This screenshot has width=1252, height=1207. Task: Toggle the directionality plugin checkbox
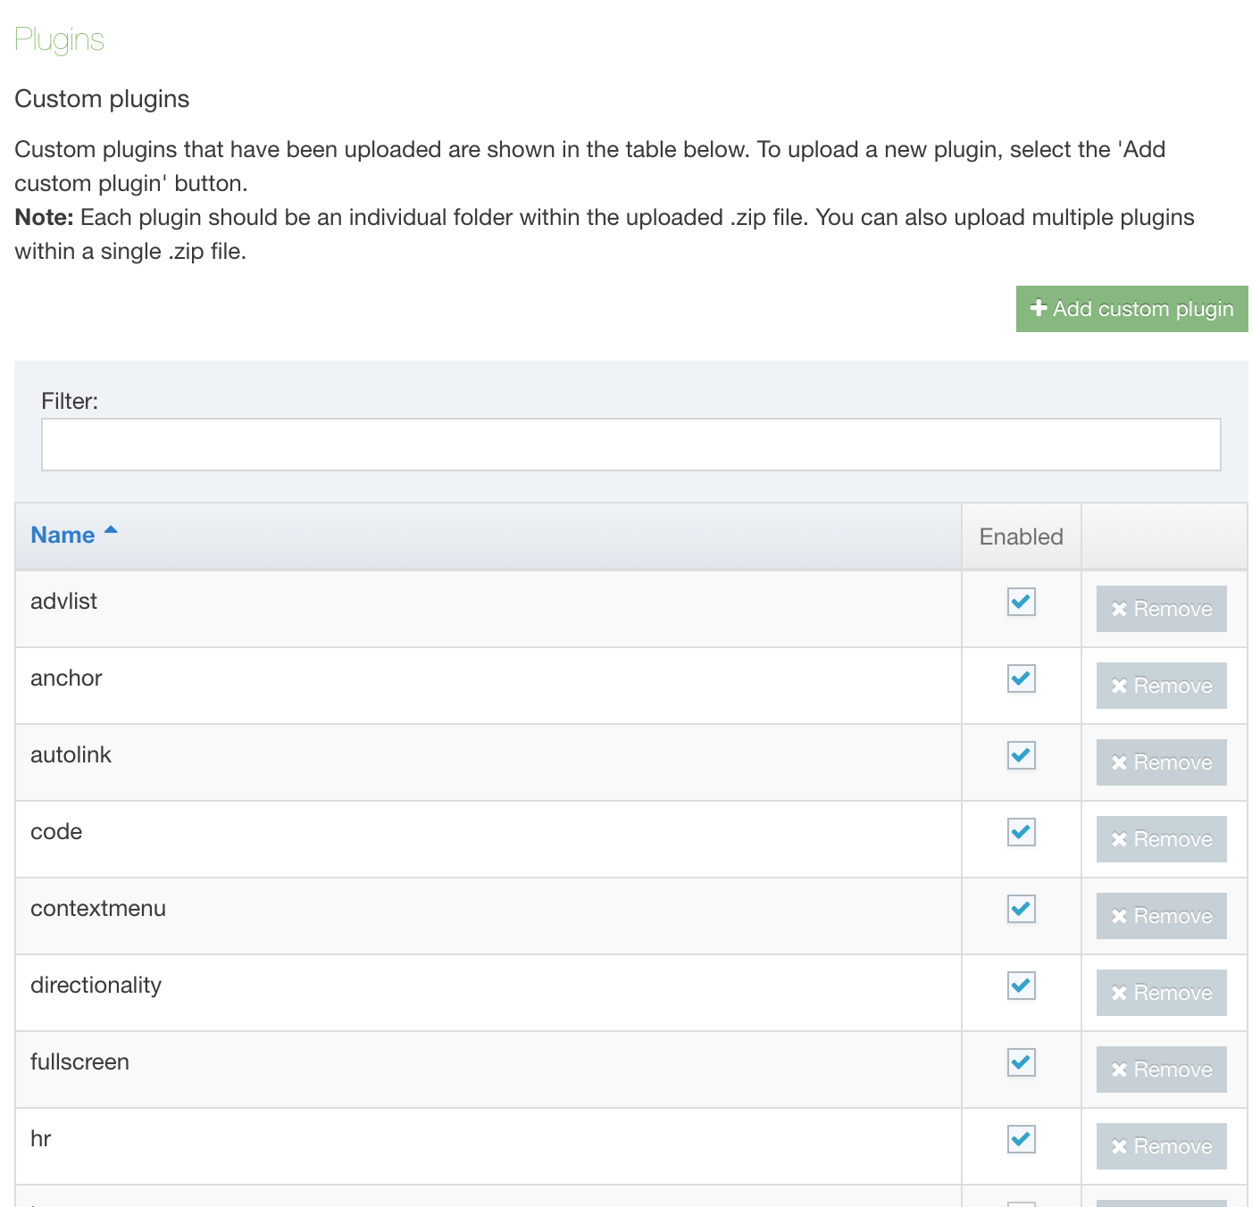(1022, 986)
